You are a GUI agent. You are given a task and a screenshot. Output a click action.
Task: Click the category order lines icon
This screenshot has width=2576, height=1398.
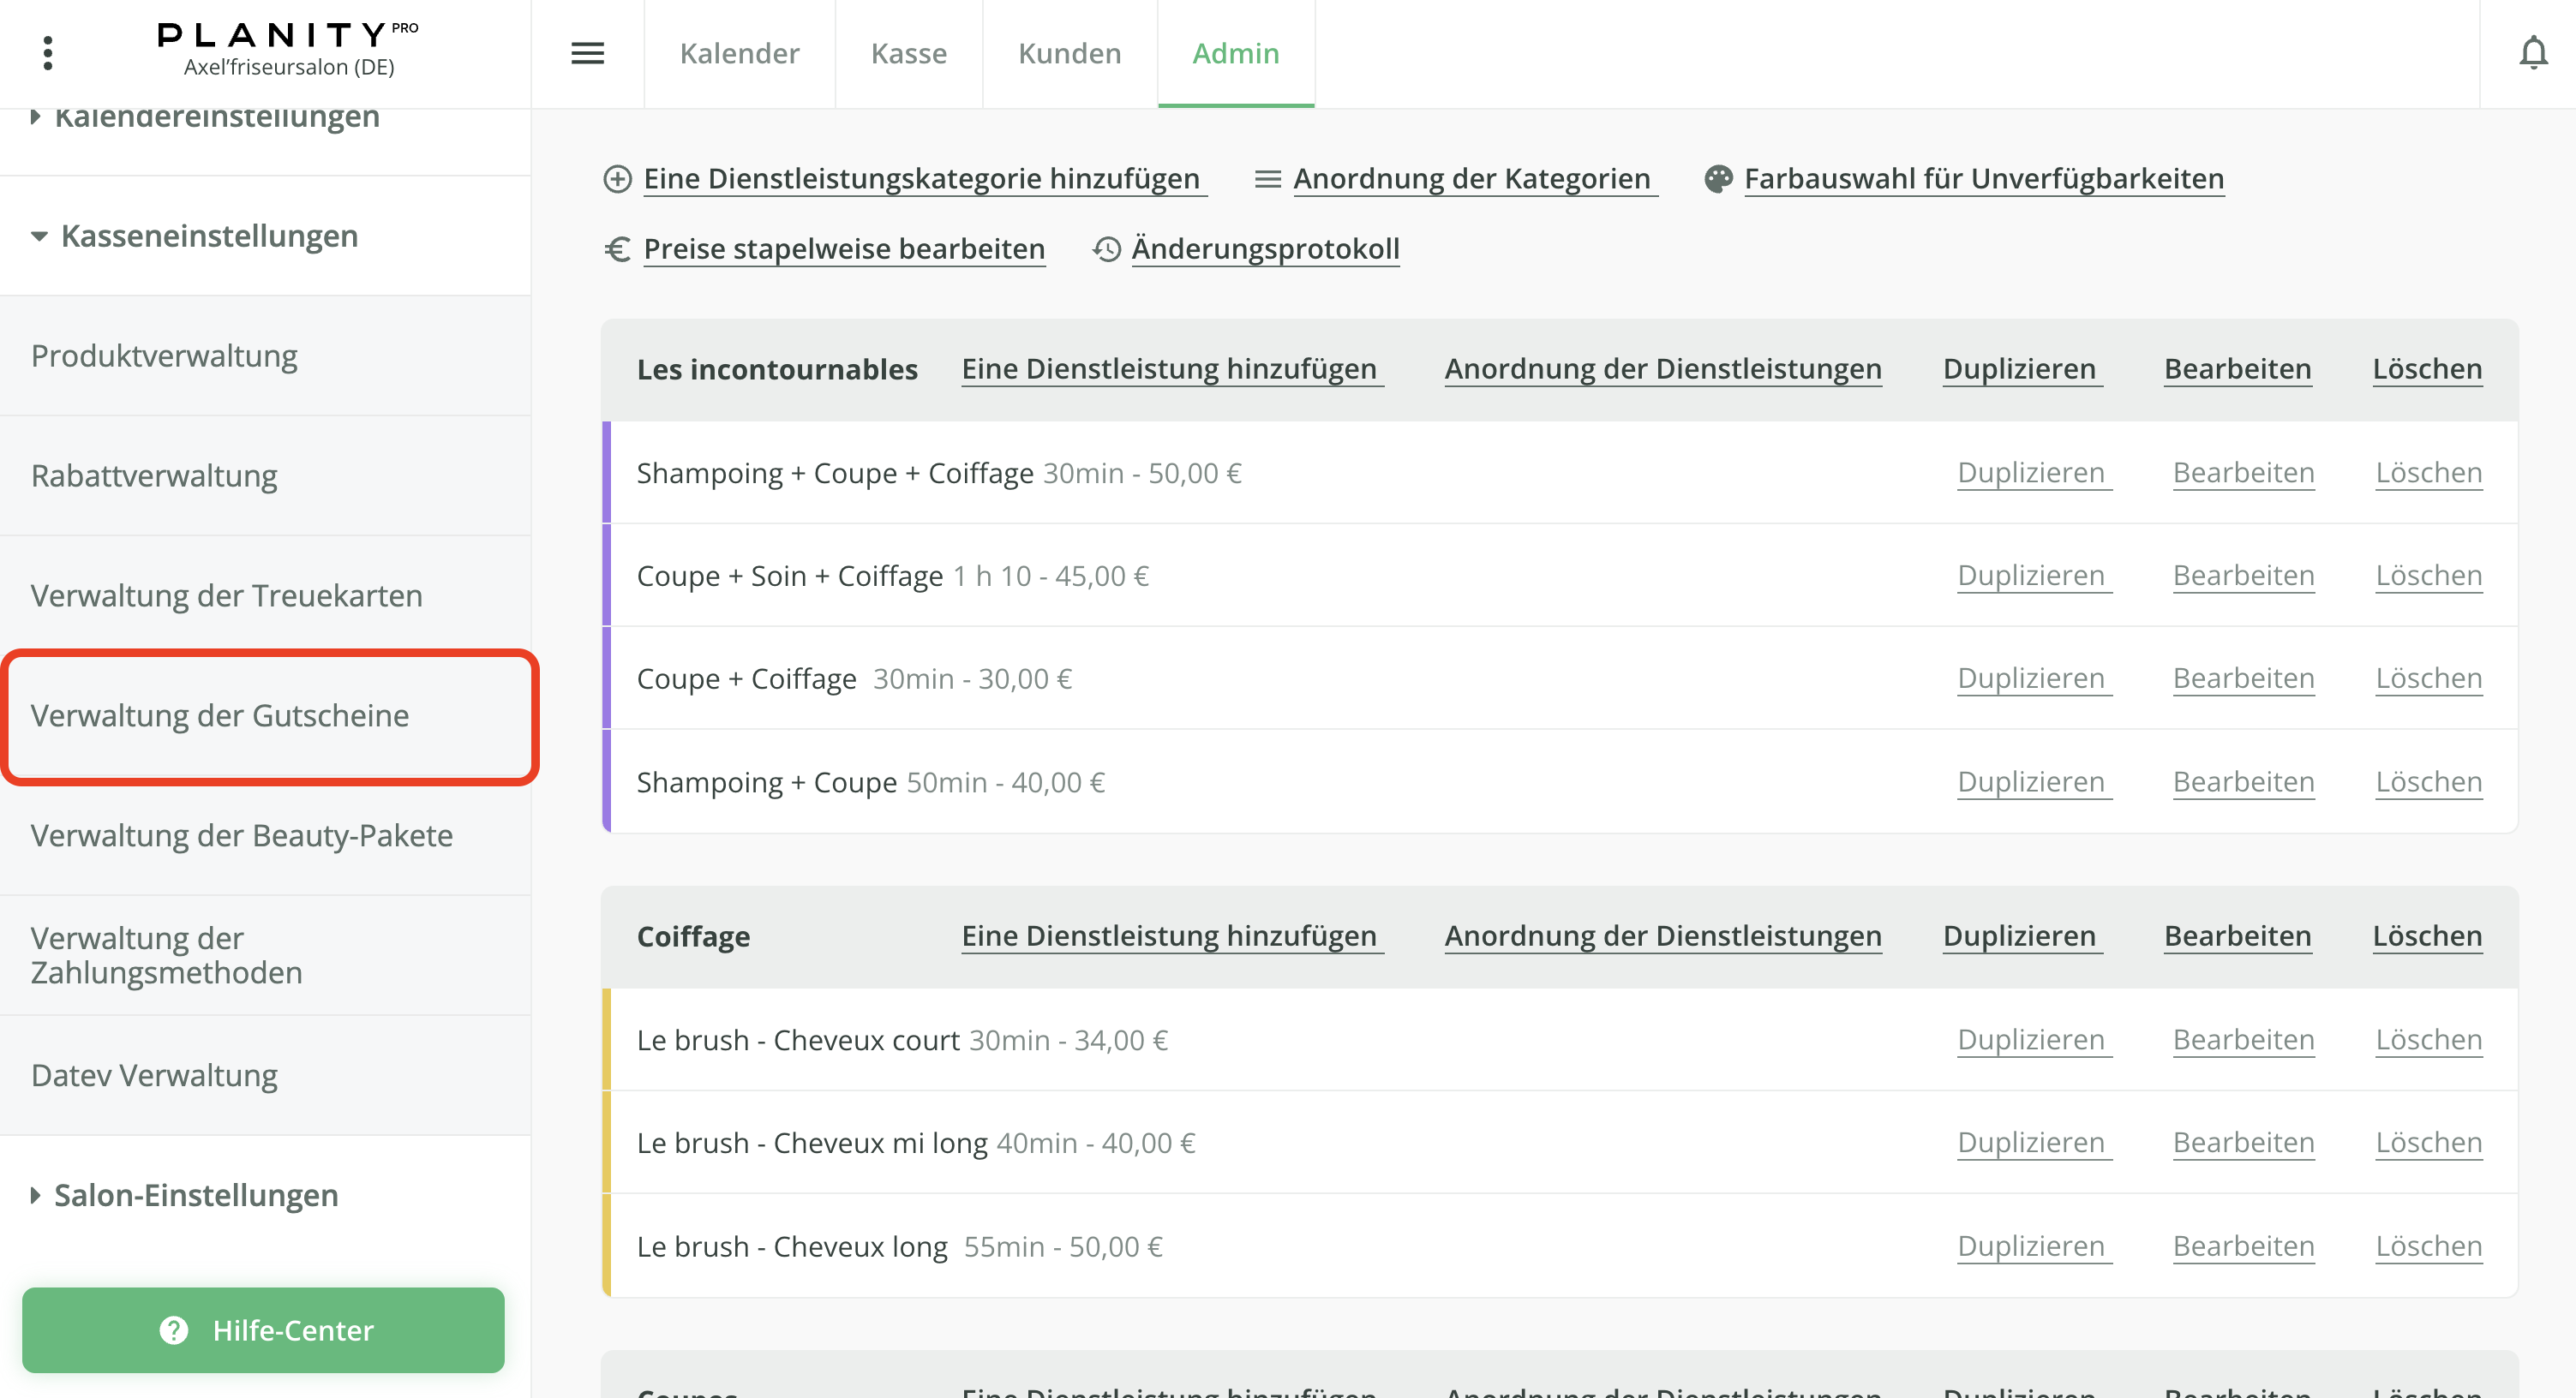[1267, 179]
